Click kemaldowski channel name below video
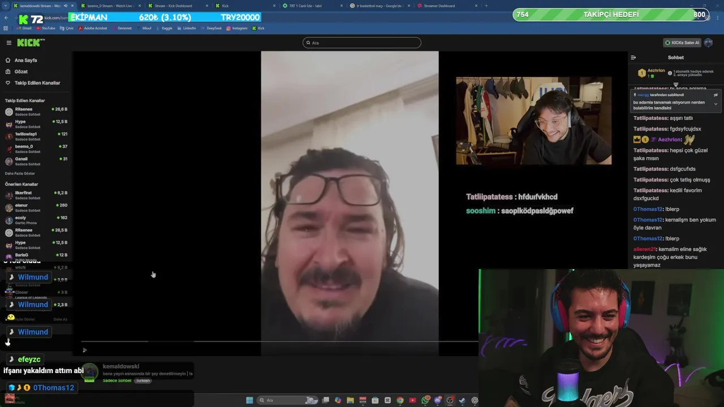This screenshot has width=724, height=407. click(120, 366)
